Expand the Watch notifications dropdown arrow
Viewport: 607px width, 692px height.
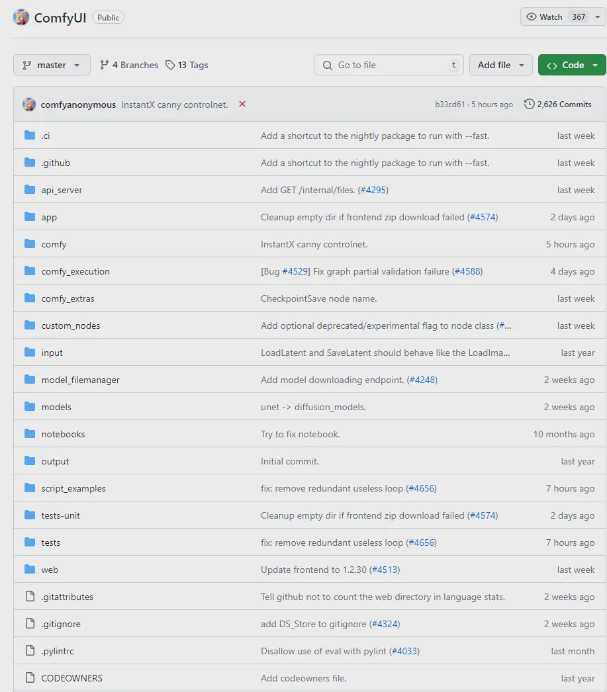(x=597, y=17)
